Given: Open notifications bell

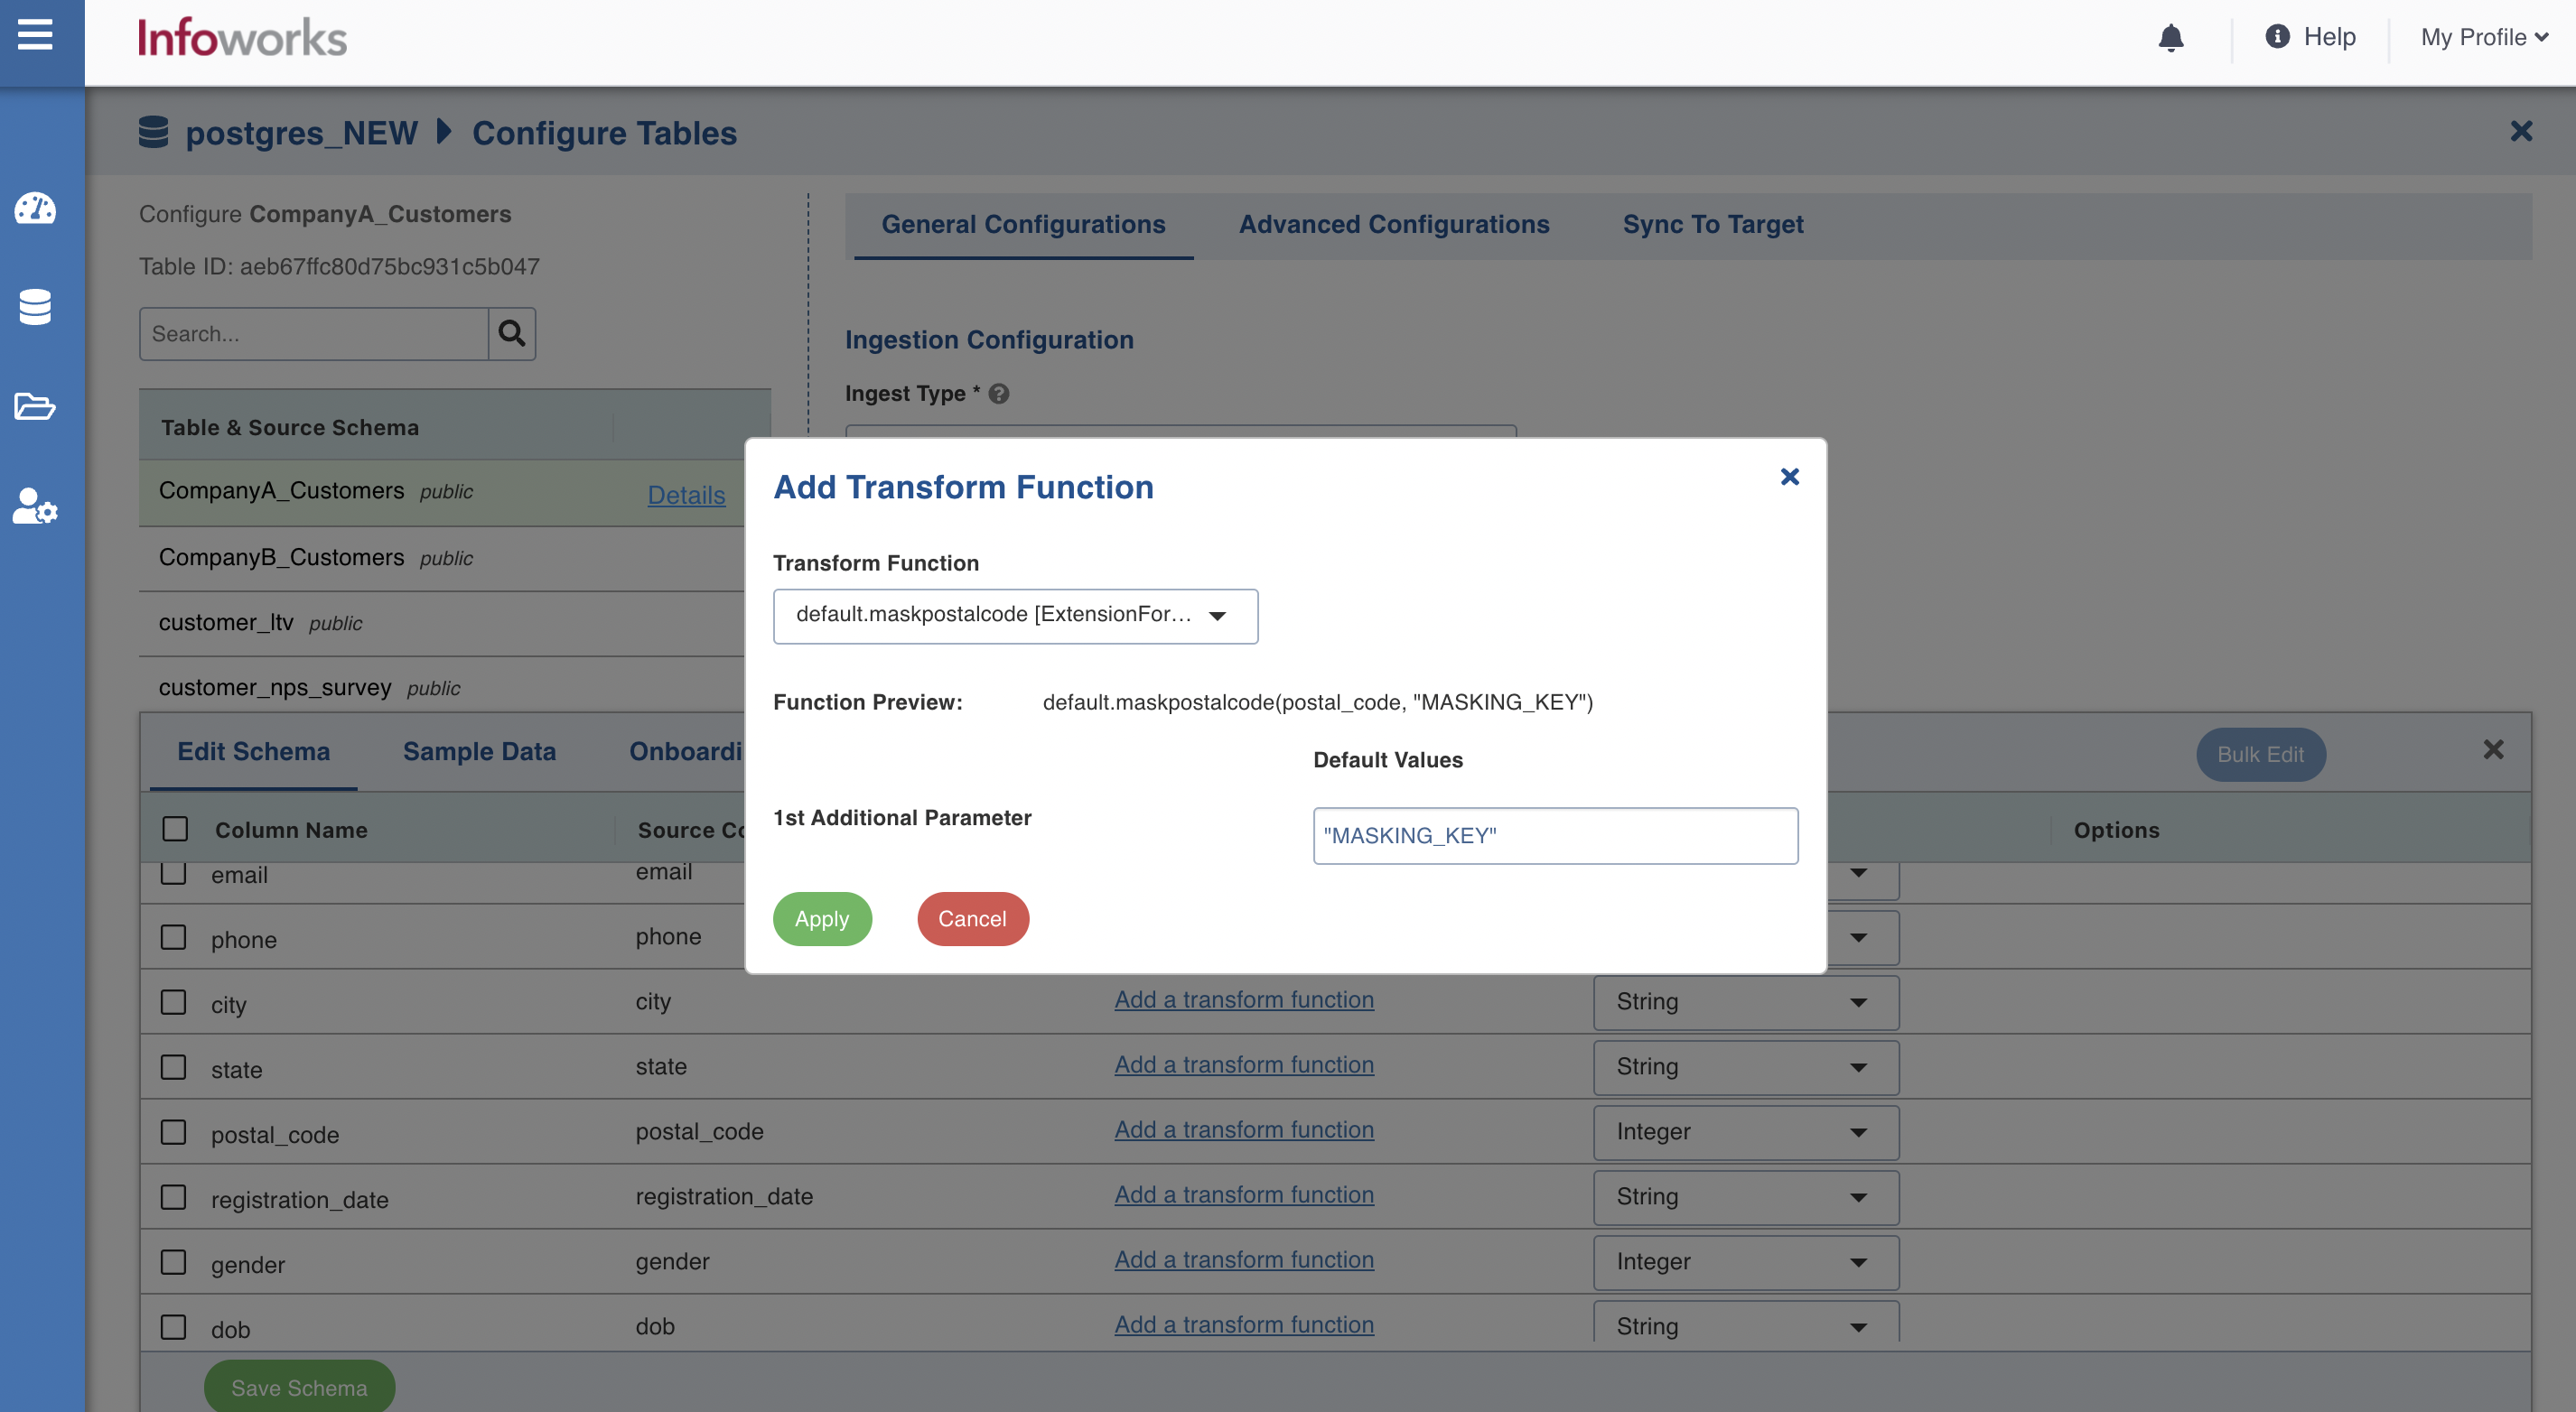Looking at the screenshot, I should [2170, 37].
